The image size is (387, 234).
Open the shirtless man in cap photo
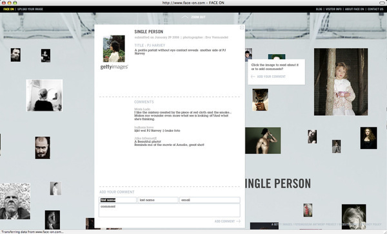pyautogui.click(x=263, y=140)
